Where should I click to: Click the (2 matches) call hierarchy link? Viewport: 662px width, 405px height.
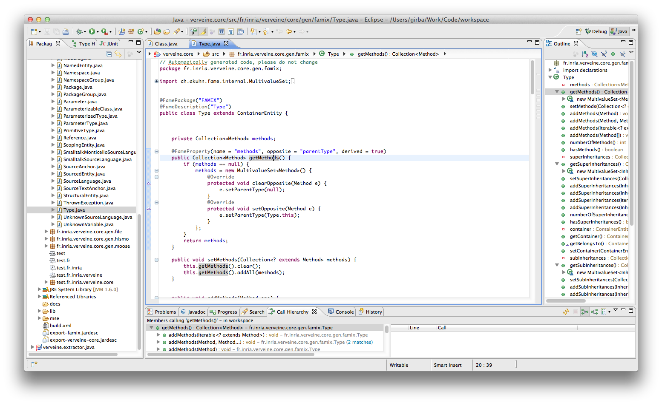[x=360, y=342]
